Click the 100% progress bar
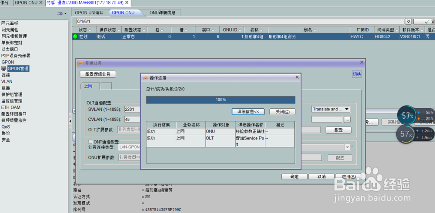 pyautogui.click(x=221, y=100)
